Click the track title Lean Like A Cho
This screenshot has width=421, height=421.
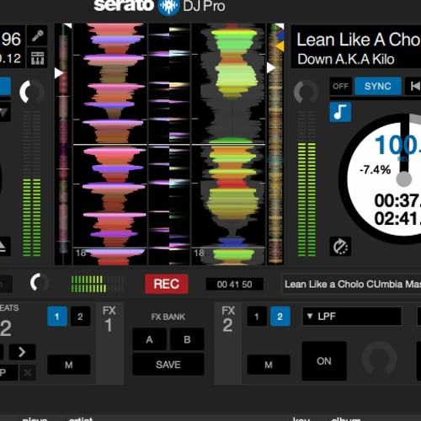click(359, 40)
